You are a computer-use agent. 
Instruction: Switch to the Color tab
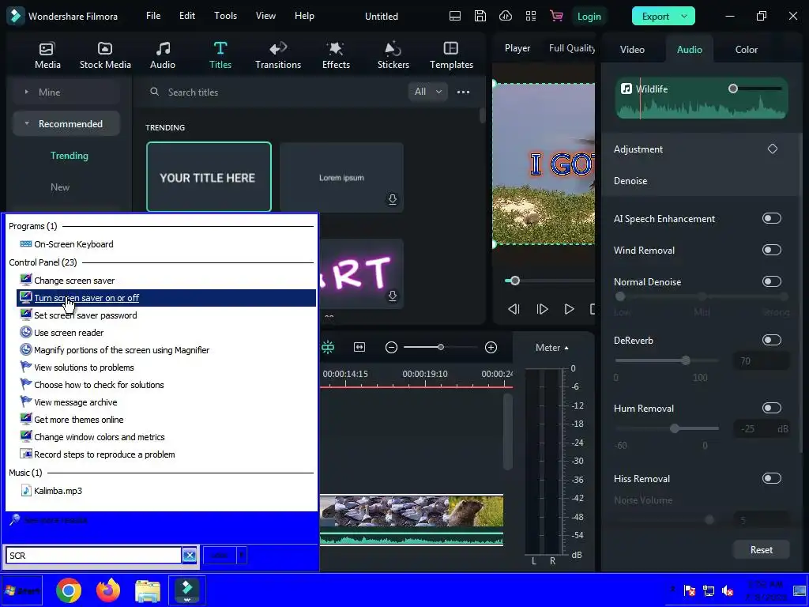click(746, 50)
